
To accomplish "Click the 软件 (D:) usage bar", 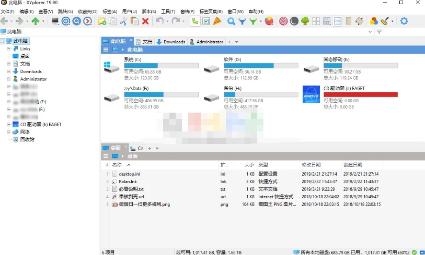I will coord(261,65).
